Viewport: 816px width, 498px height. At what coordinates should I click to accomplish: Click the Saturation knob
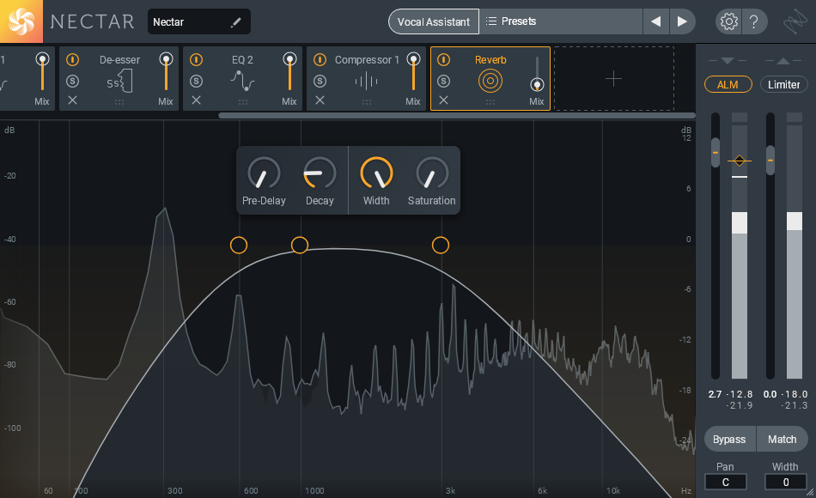pyautogui.click(x=432, y=173)
